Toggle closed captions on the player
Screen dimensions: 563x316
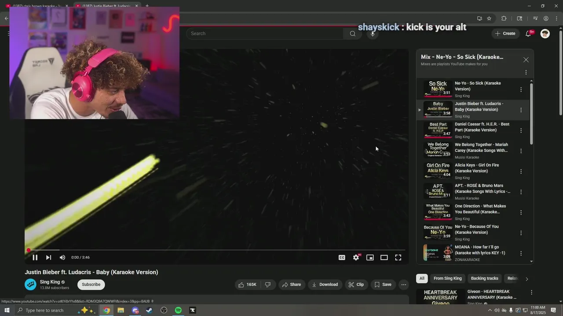(x=342, y=258)
